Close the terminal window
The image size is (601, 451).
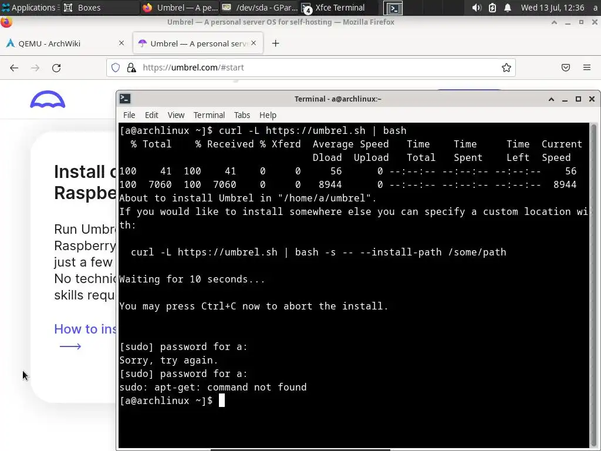click(592, 99)
